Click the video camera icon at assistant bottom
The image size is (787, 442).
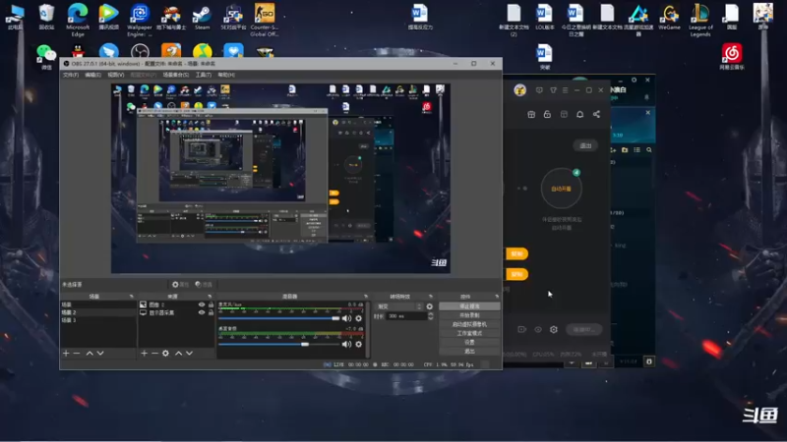522,329
